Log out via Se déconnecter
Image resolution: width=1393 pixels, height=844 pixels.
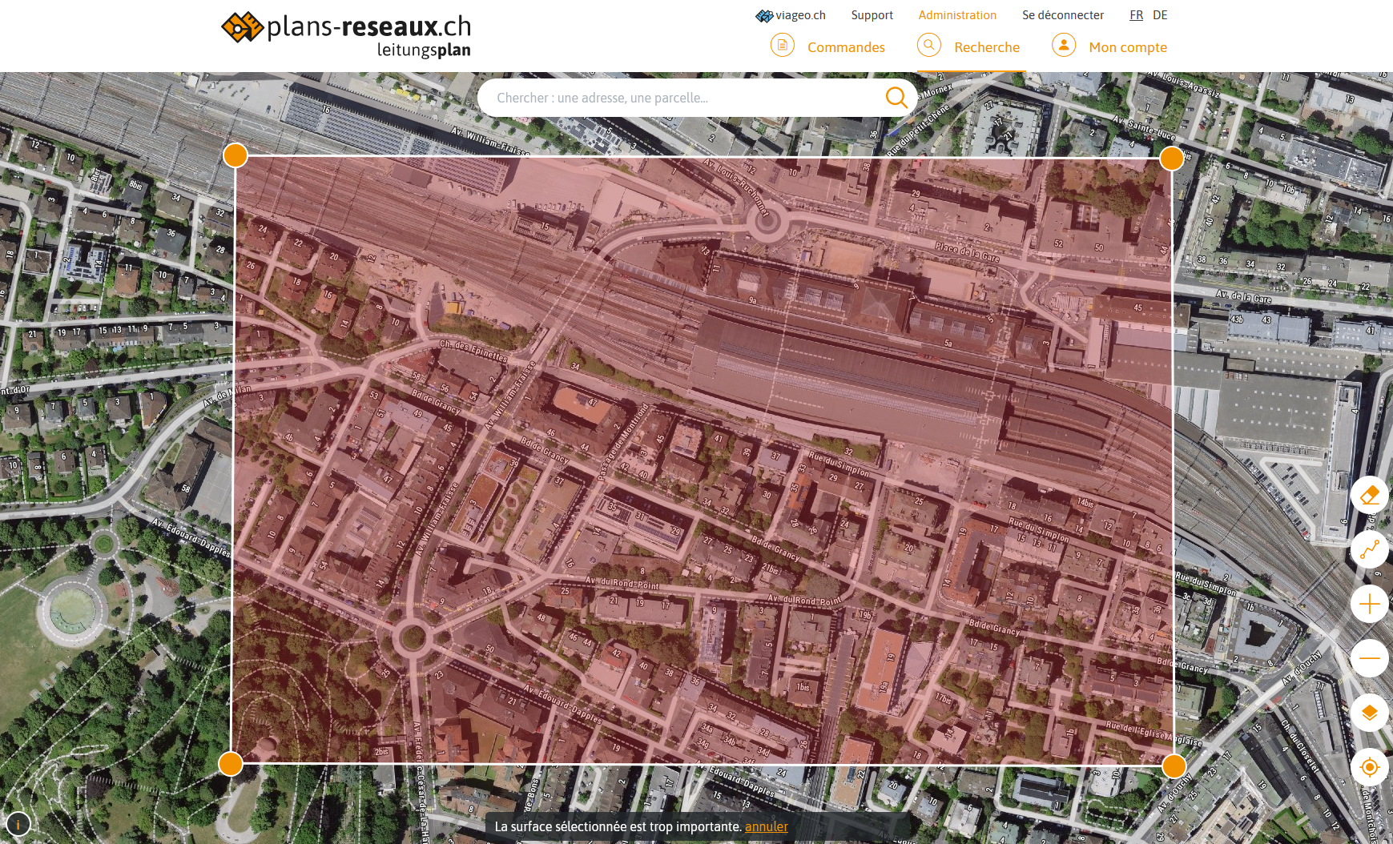(x=1062, y=15)
